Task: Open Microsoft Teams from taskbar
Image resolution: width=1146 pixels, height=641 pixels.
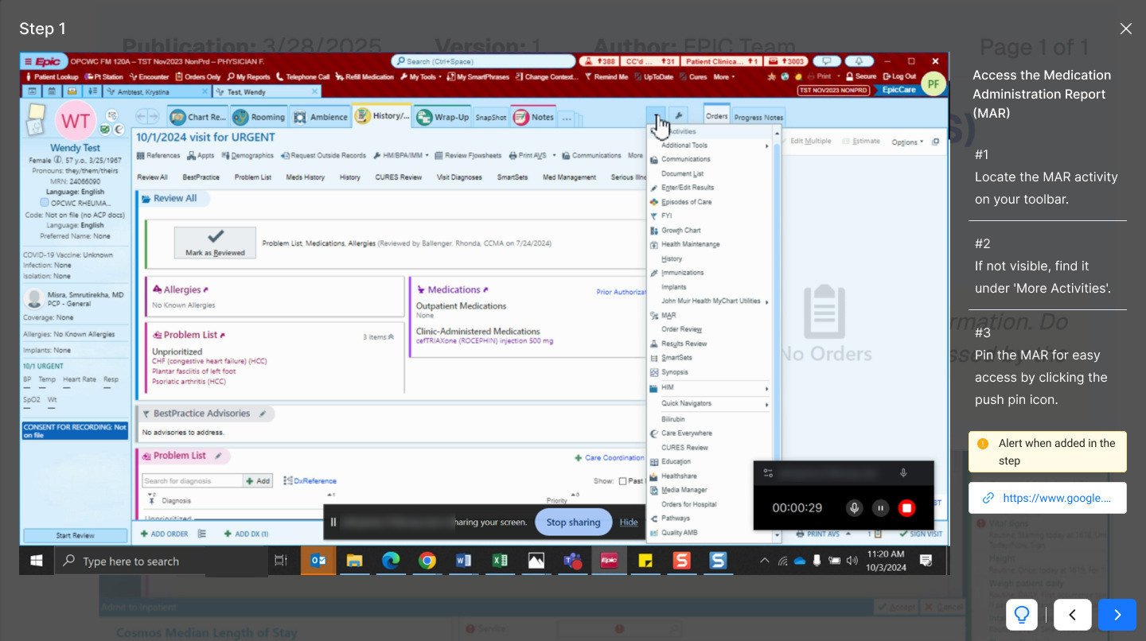Action: tap(573, 561)
